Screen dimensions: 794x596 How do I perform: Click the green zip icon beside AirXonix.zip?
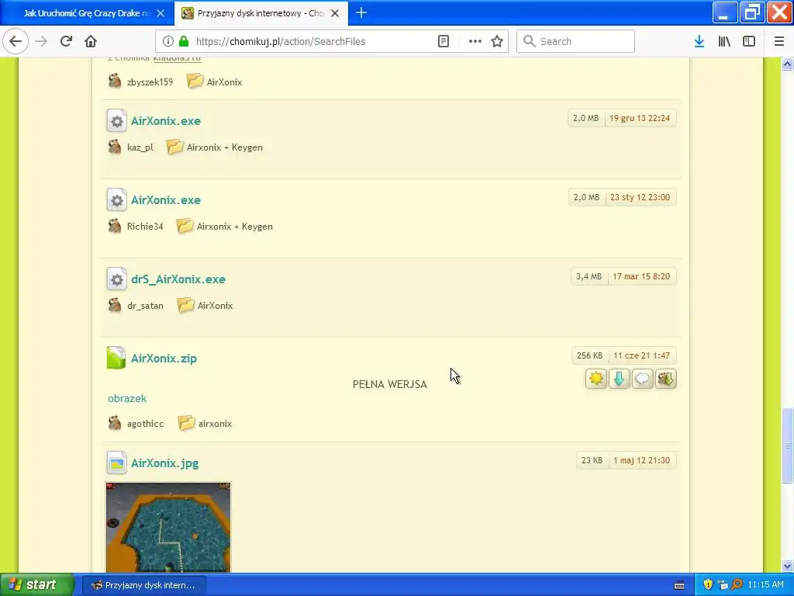(116, 358)
